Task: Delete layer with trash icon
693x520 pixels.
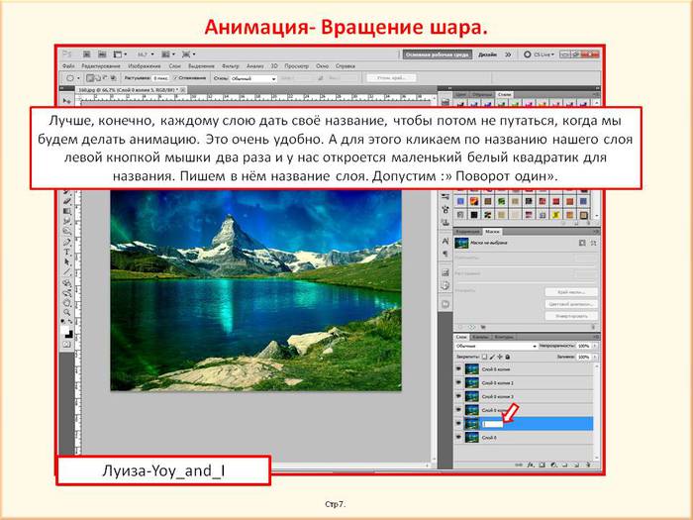Action: (x=588, y=465)
